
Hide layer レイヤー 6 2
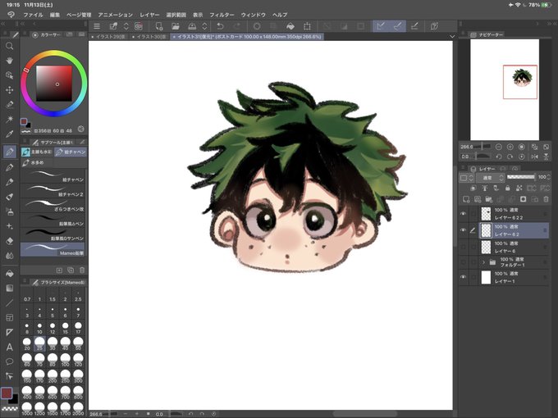point(463,230)
